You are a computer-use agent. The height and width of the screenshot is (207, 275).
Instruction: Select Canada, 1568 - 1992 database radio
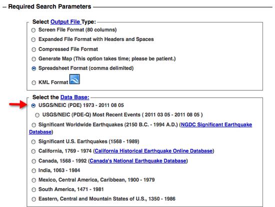pos(33,161)
